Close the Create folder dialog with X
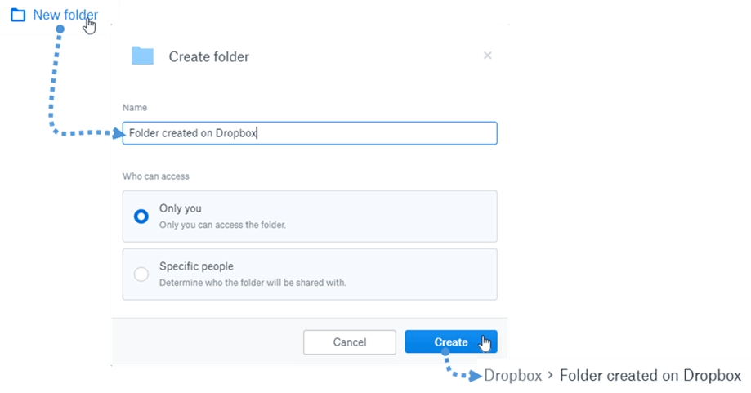This screenshot has width=751, height=393. 488,56
